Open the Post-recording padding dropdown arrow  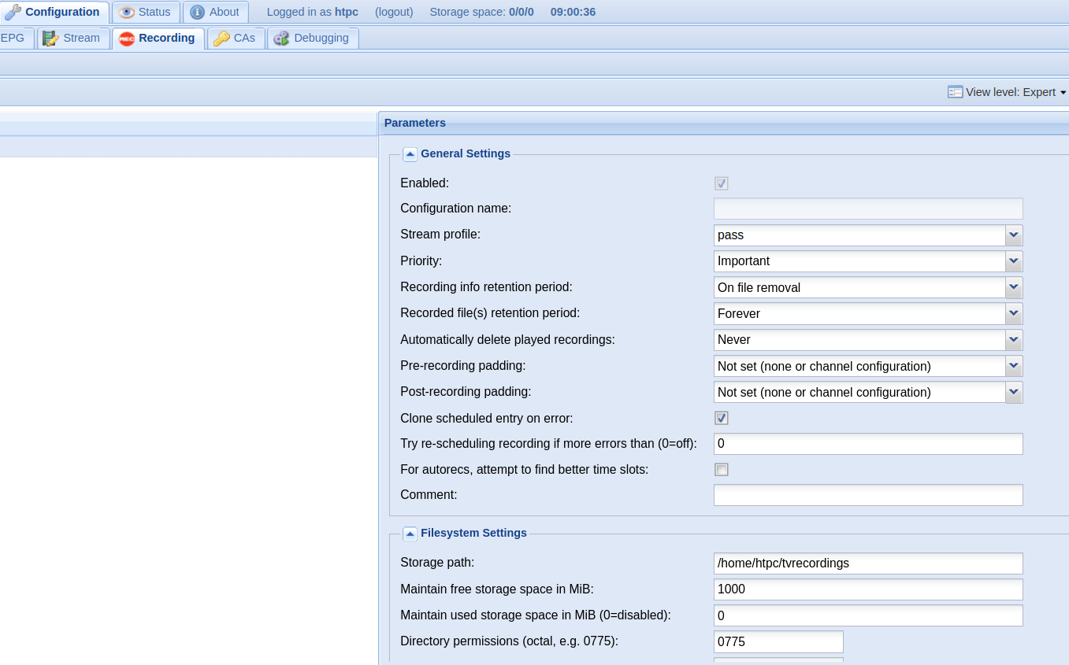click(1014, 392)
